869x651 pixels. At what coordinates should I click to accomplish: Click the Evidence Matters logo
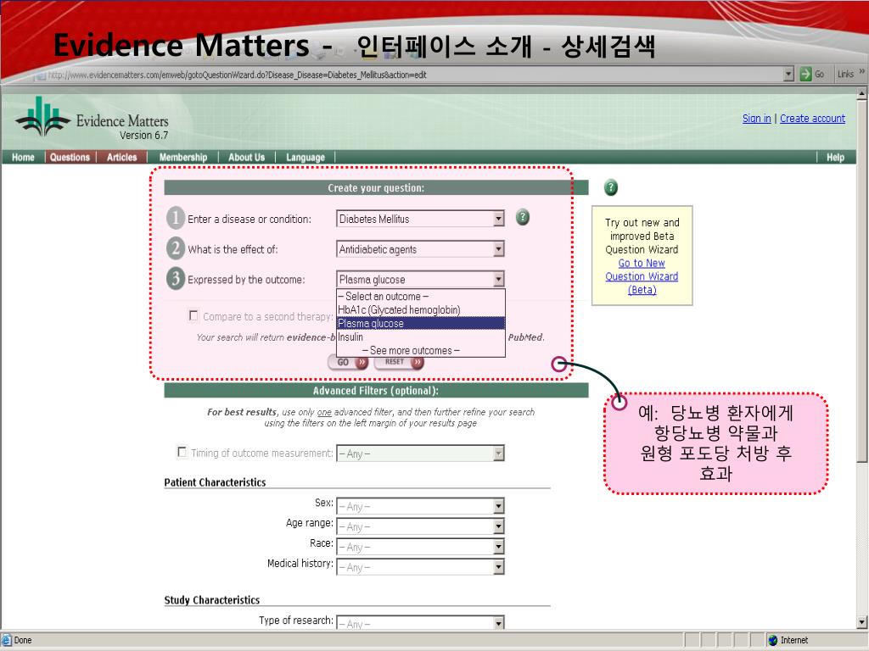[92, 117]
